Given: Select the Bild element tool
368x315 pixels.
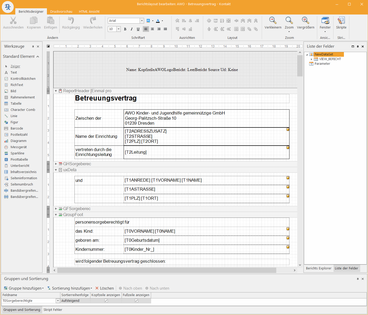Looking at the screenshot, I should pos(13,91).
